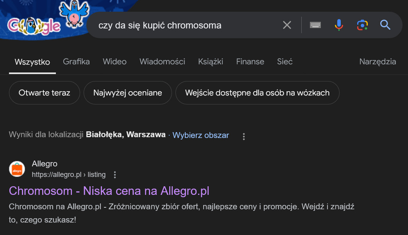Select the Książki tab
The width and height of the screenshot is (408, 235).
click(x=210, y=62)
